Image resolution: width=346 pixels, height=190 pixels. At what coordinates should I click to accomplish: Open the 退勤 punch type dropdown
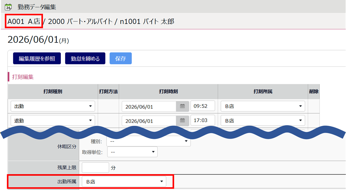(53, 121)
